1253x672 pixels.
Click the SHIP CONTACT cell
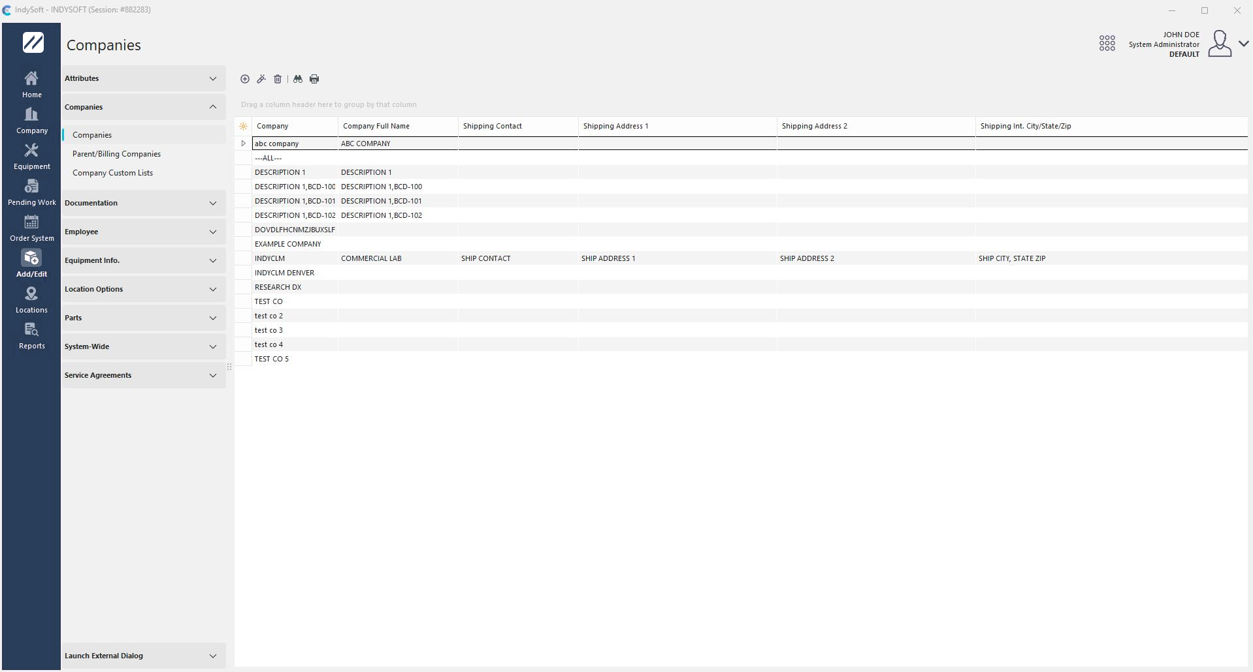pyautogui.click(x=519, y=258)
